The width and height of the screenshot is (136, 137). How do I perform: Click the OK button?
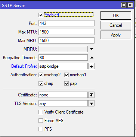point(116,16)
